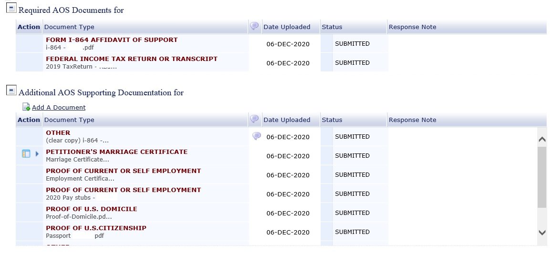
Task: Click the green Add A Document icon
Action: coord(26,107)
